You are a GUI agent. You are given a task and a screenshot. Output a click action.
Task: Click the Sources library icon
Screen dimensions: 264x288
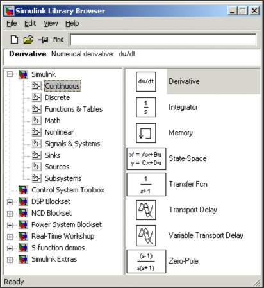click(x=37, y=167)
